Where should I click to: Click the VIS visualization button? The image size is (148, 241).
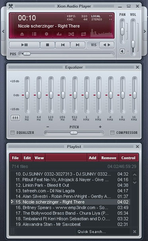tap(94, 45)
